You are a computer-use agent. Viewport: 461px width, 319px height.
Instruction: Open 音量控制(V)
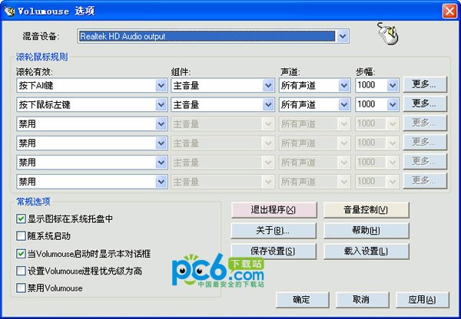366,210
